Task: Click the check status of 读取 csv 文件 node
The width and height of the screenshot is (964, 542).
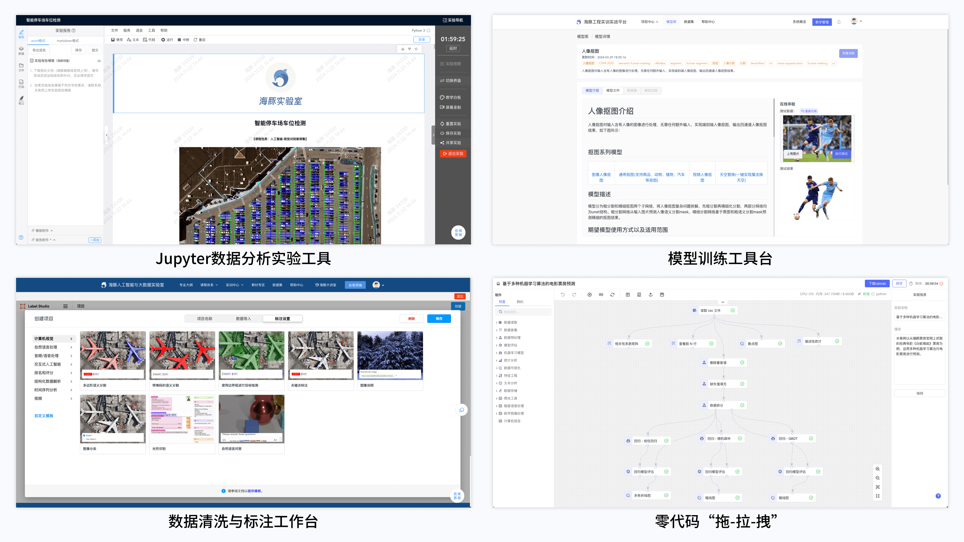Action: pos(733,310)
